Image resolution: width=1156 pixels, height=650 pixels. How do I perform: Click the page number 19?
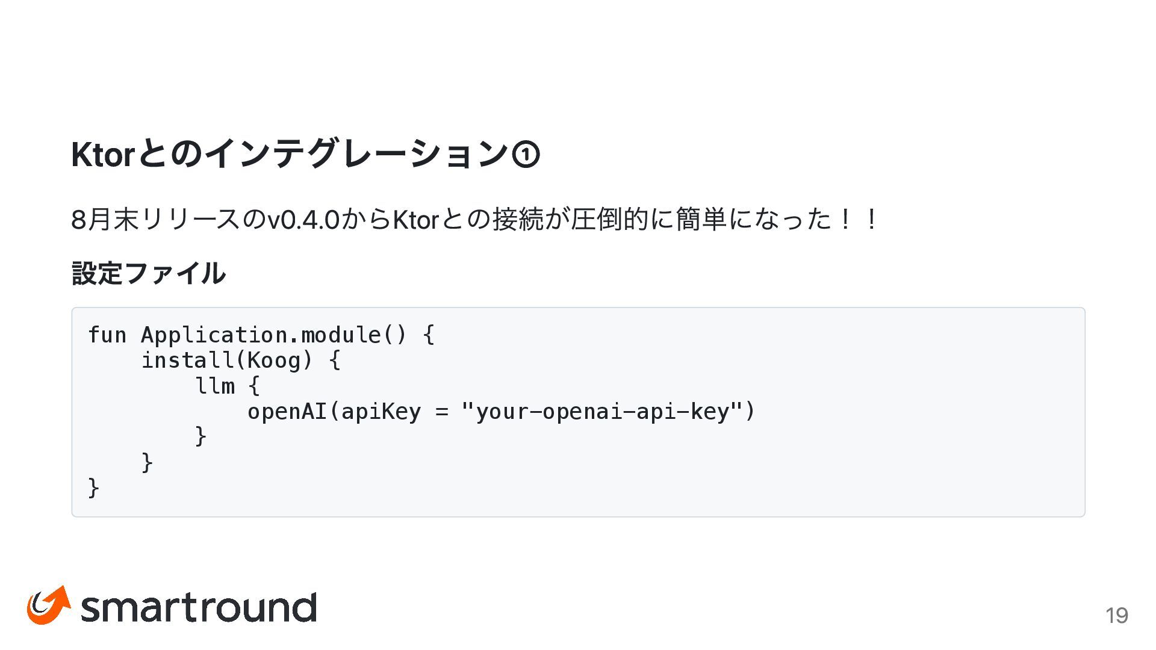1116,615
